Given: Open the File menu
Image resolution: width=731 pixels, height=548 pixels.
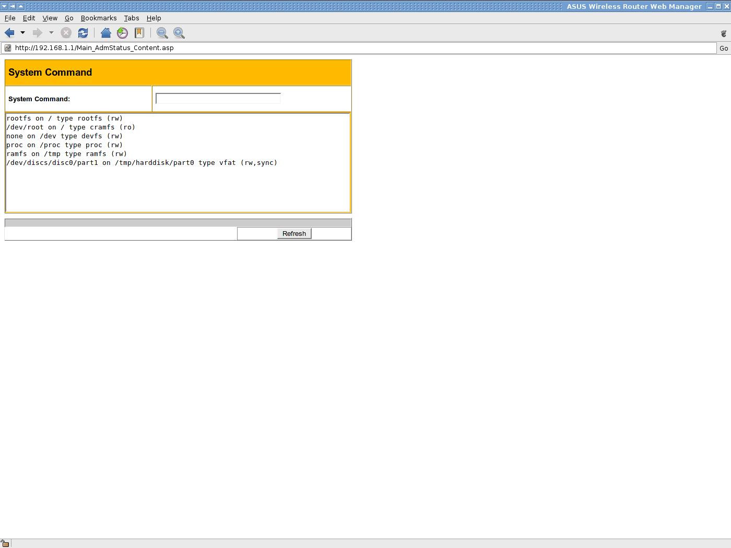Looking at the screenshot, I should point(10,18).
